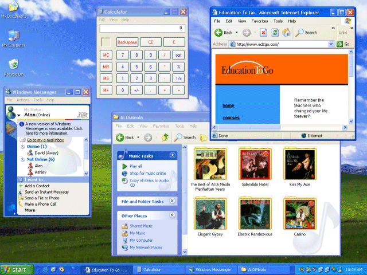Viewport: 367px width, 275px height.
Task: Click the Start button
Action: [x=17, y=270]
